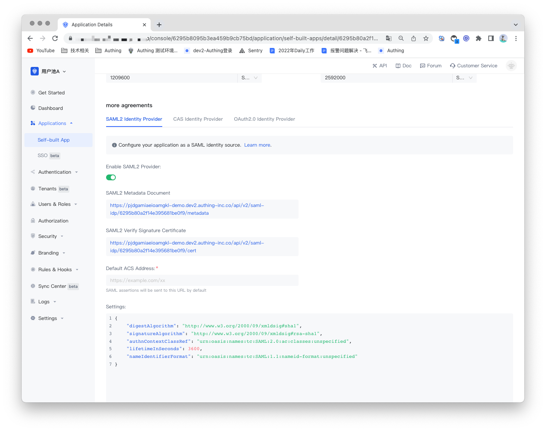Viewport: 546px width, 431px height.
Task: Open the SAML2 Metadata Document link
Action: click(x=187, y=209)
